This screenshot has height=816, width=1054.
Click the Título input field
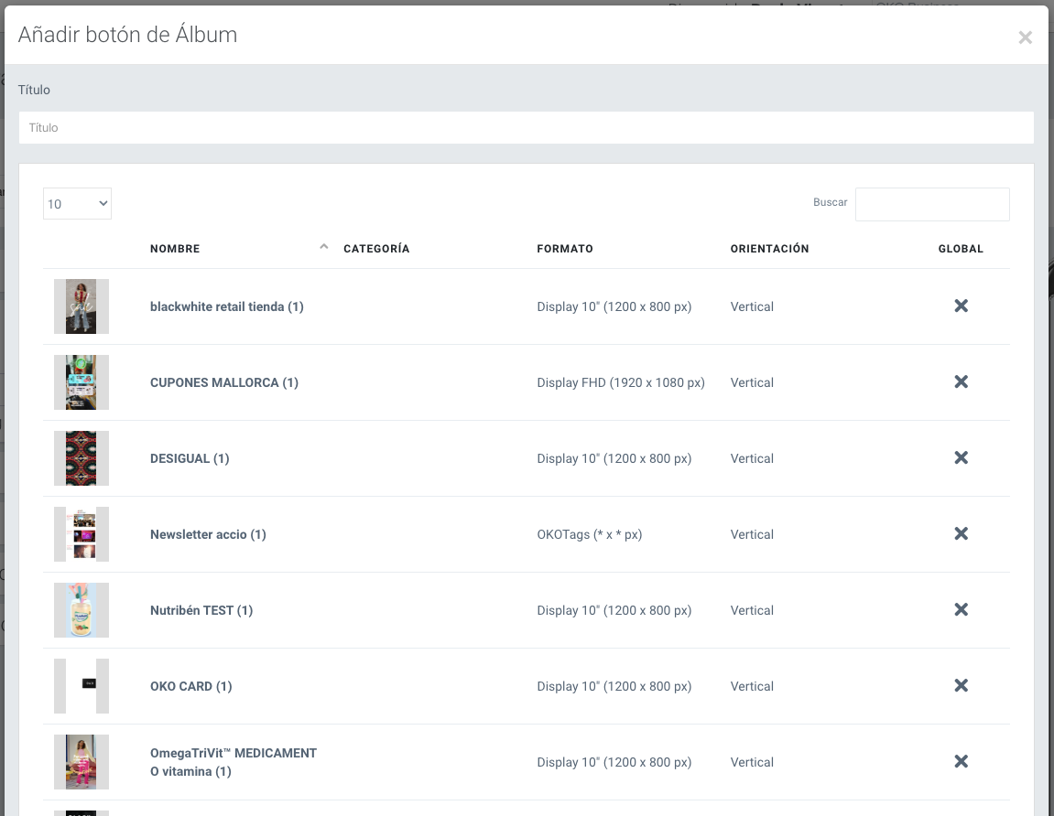[x=527, y=127]
